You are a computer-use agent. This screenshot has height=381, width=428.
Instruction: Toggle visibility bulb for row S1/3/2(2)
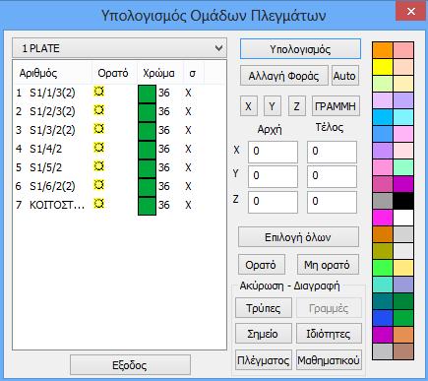click(98, 129)
